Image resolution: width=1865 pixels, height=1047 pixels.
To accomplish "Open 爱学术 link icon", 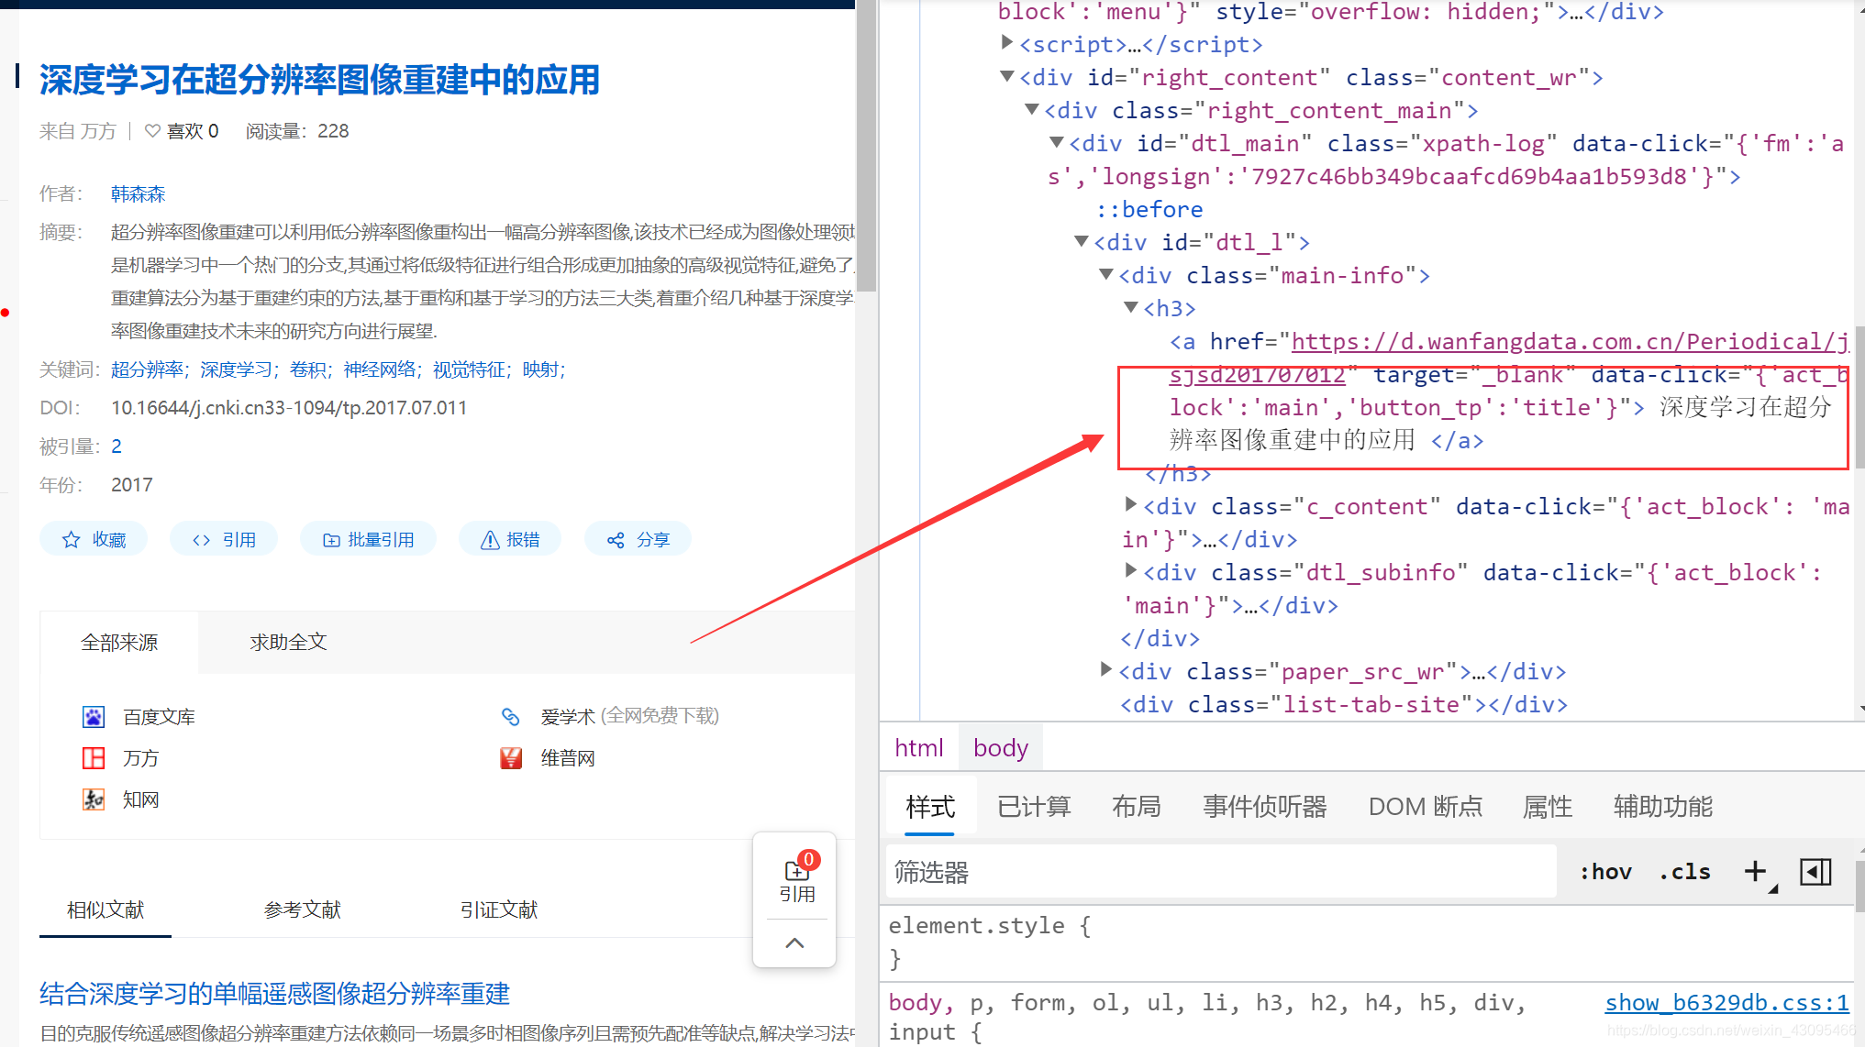I will [511, 716].
